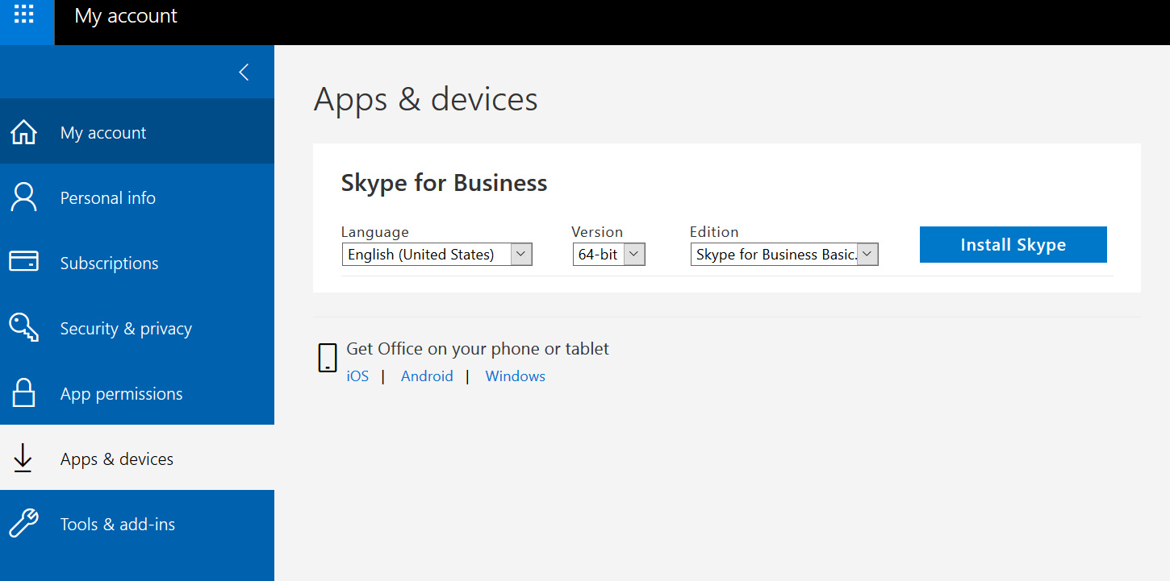Screen dimensions: 1170x581
Task: Select Apps & devices in the sidebar
Action: click(x=137, y=459)
